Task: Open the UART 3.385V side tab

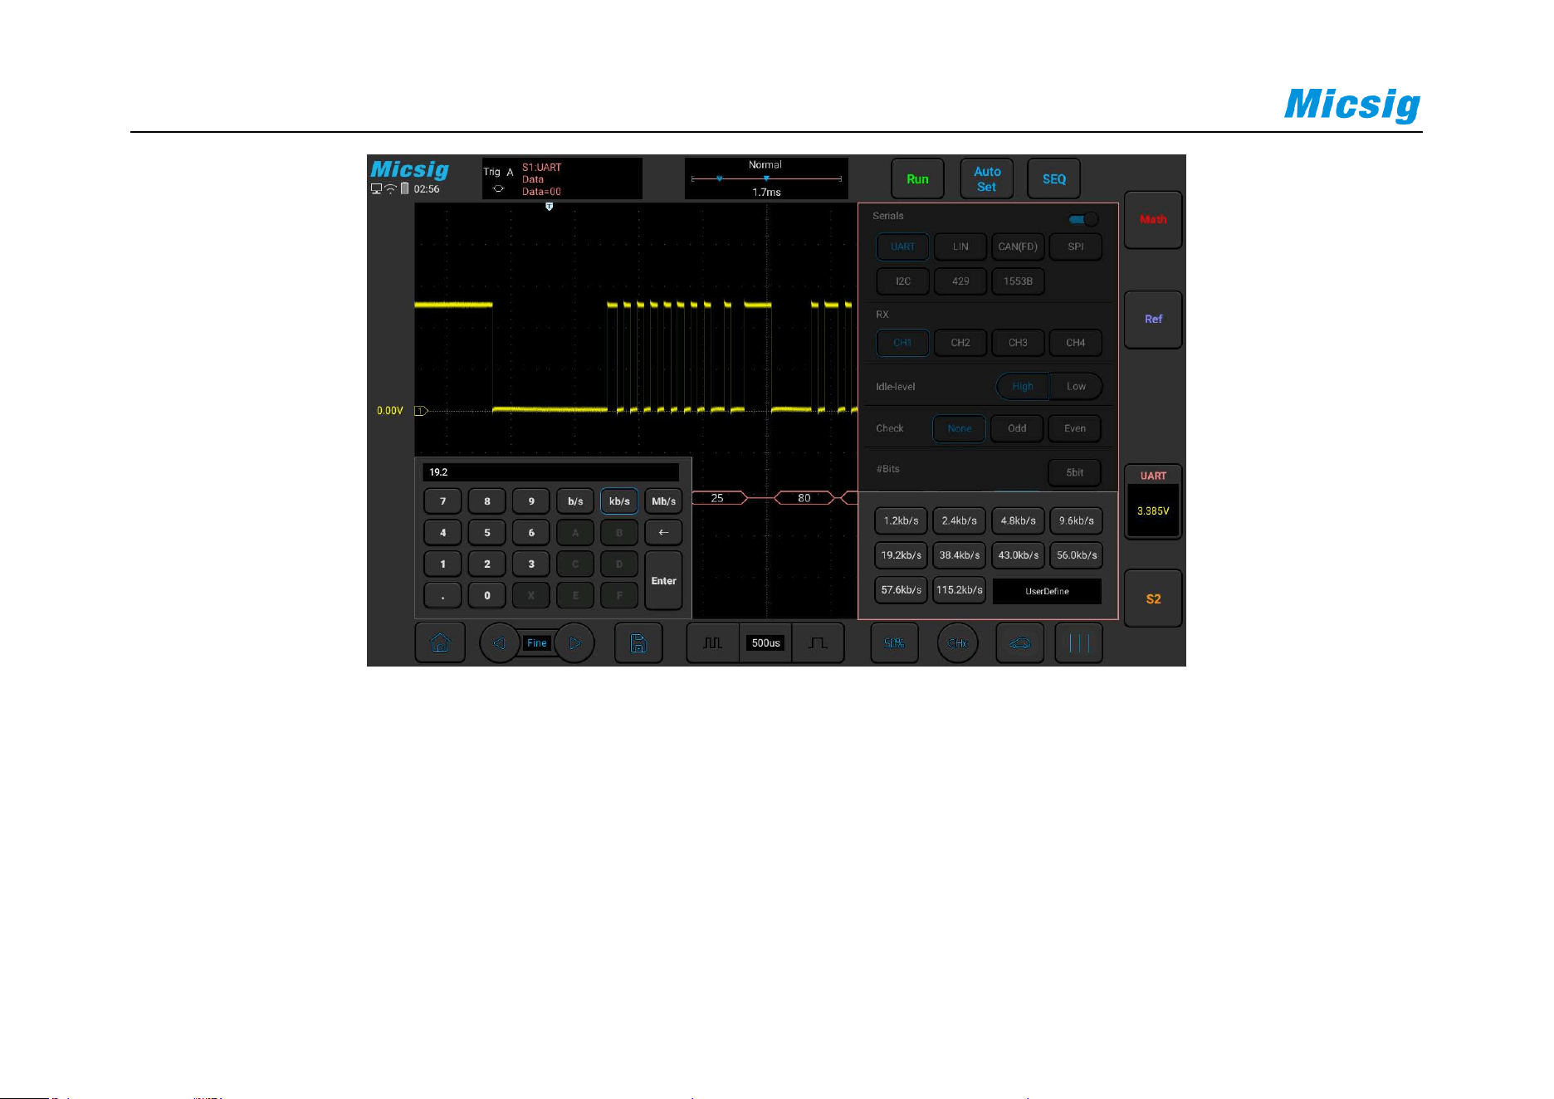Action: [1153, 501]
